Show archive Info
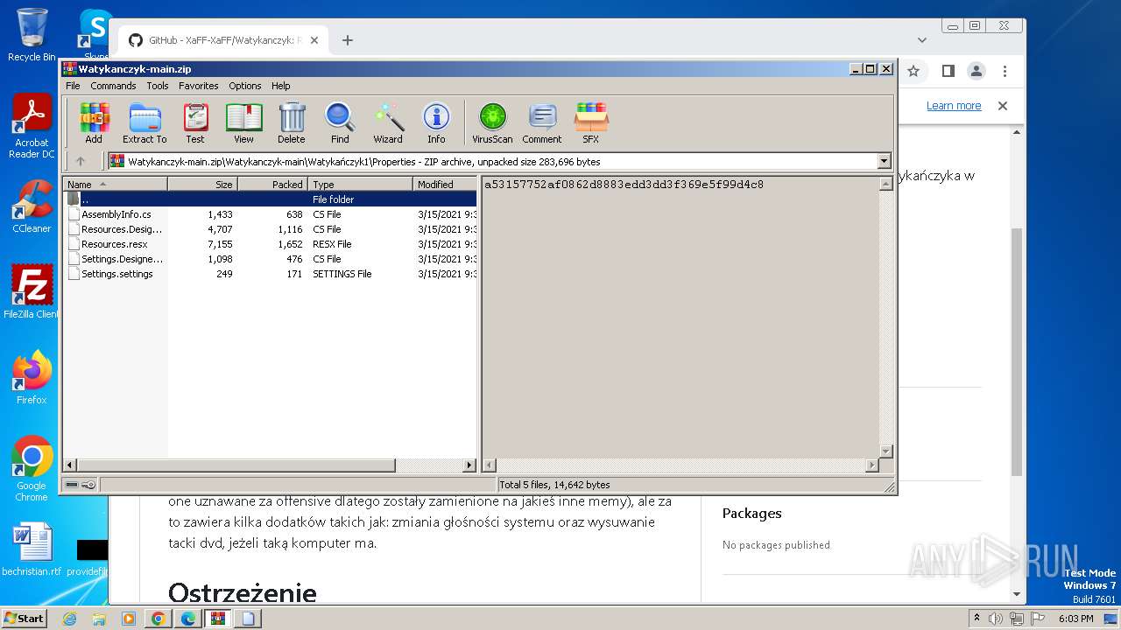The height and width of the screenshot is (630, 1121). pos(436,122)
